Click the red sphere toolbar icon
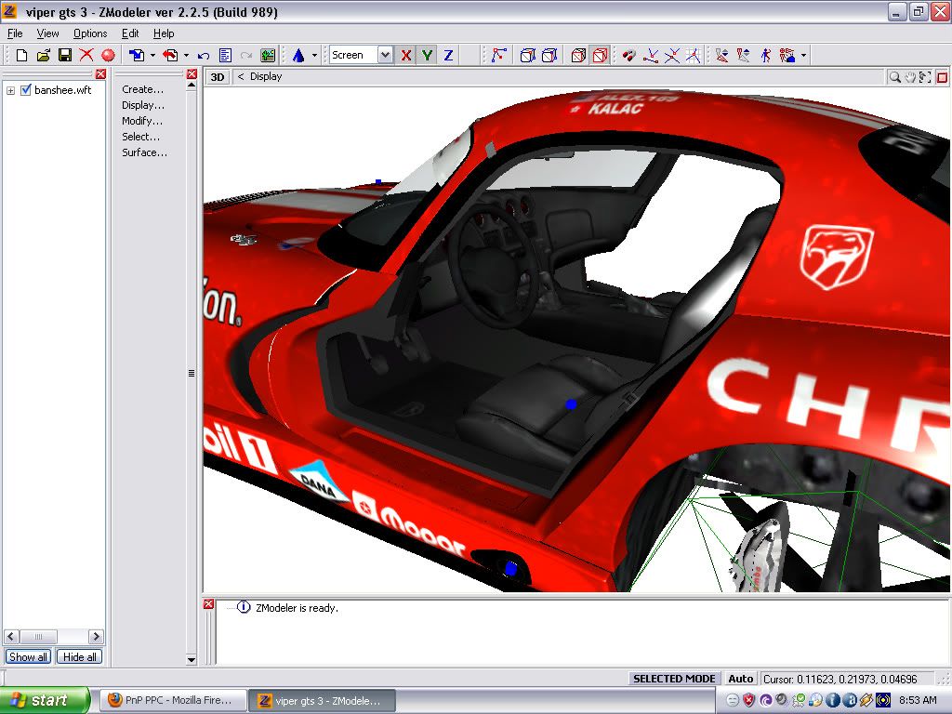This screenshot has height=714, width=952. [x=108, y=56]
